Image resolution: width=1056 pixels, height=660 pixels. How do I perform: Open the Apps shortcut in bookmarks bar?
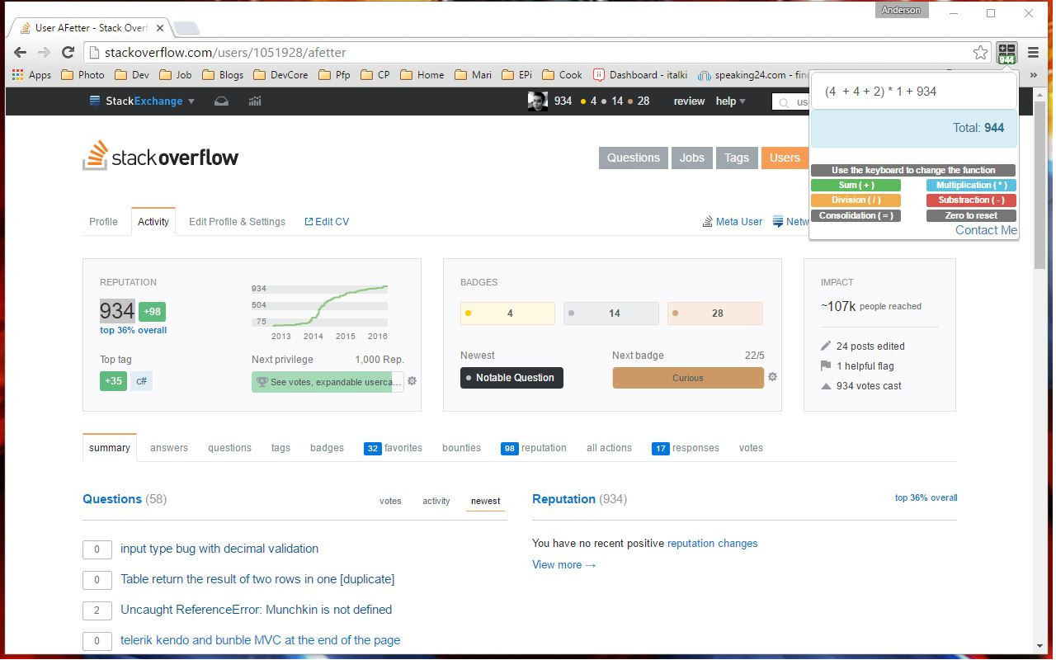point(31,74)
